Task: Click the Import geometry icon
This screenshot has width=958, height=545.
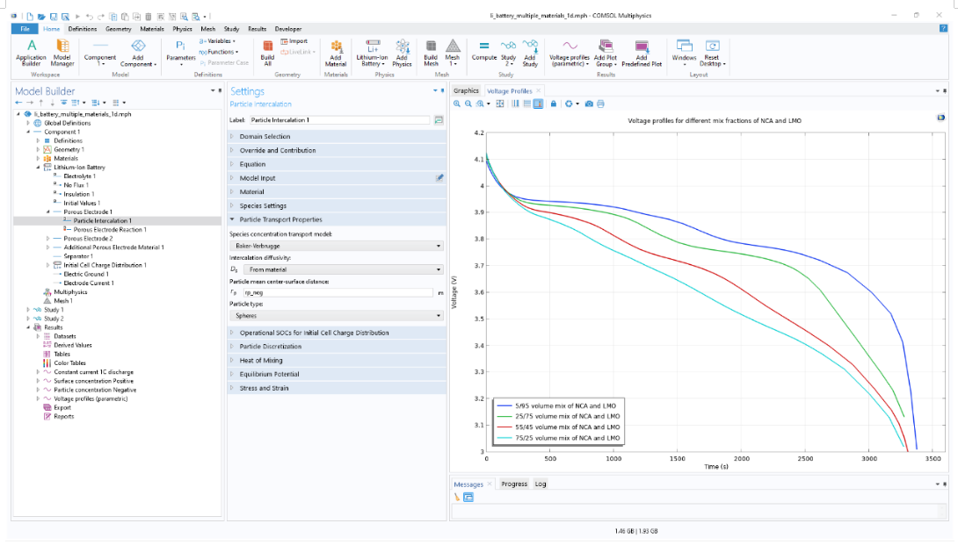Action: pos(294,41)
